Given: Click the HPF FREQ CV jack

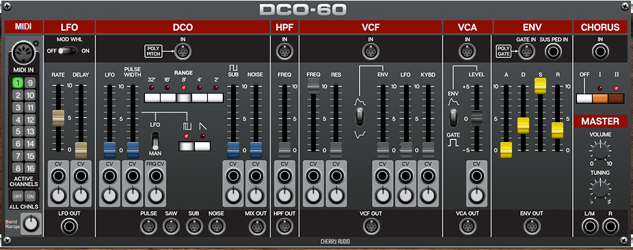Looking at the screenshot, I should coord(284,176).
